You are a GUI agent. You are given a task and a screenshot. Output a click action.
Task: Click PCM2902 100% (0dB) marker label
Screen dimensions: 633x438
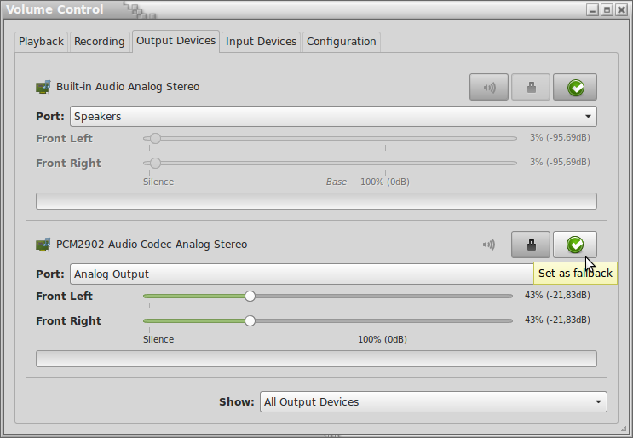click(383, 339)
